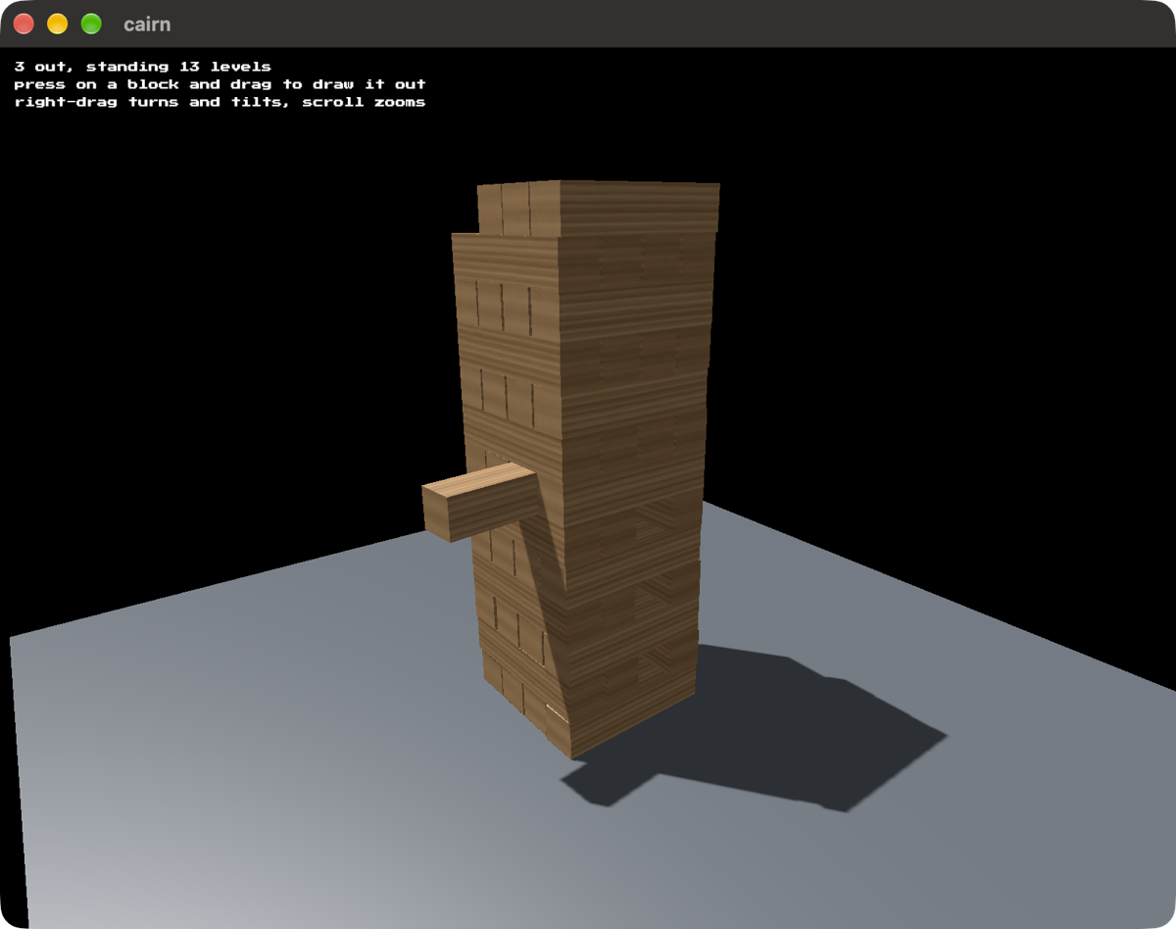Close the cairn window with the red button
The image size is (1176, 929).
click(x=24, y=24)
